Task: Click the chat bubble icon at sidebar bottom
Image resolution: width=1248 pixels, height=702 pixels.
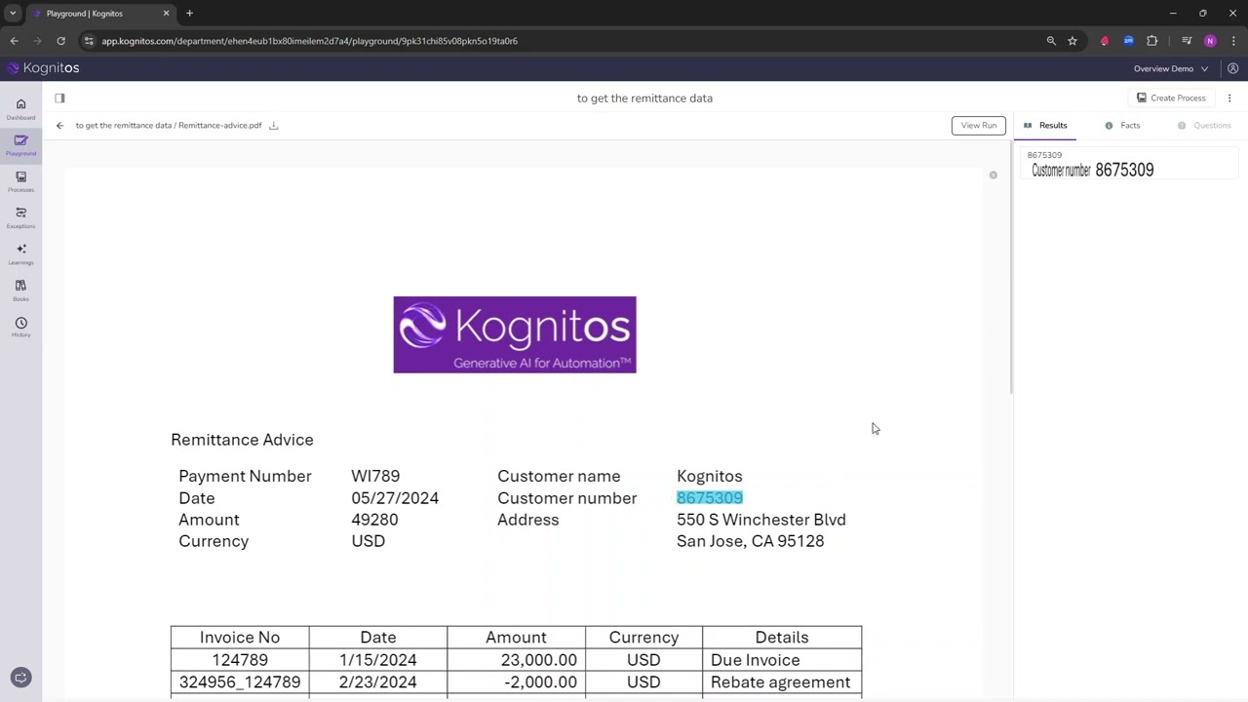Action: pyautogui.click(x=20, y=677)
